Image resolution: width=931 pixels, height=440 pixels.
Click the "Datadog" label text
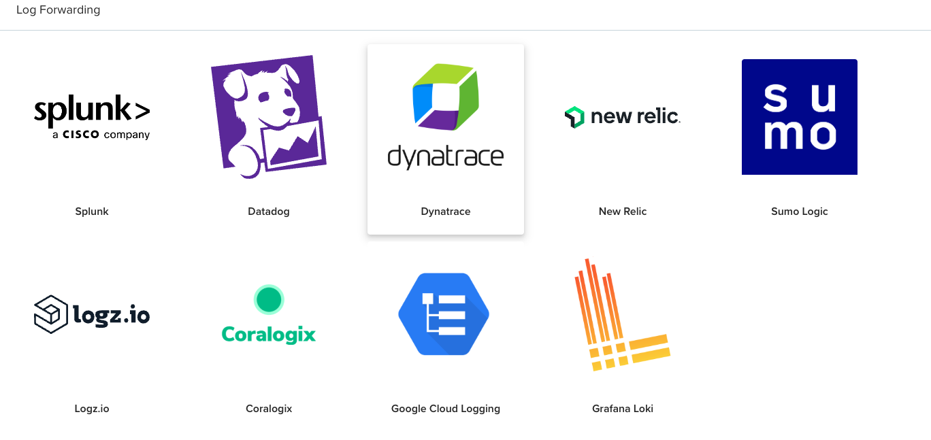[269, 211]
